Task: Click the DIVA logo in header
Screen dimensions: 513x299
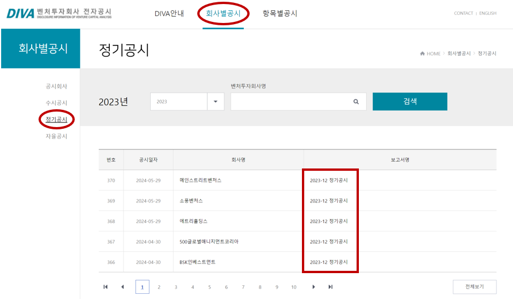Action: 59,13
